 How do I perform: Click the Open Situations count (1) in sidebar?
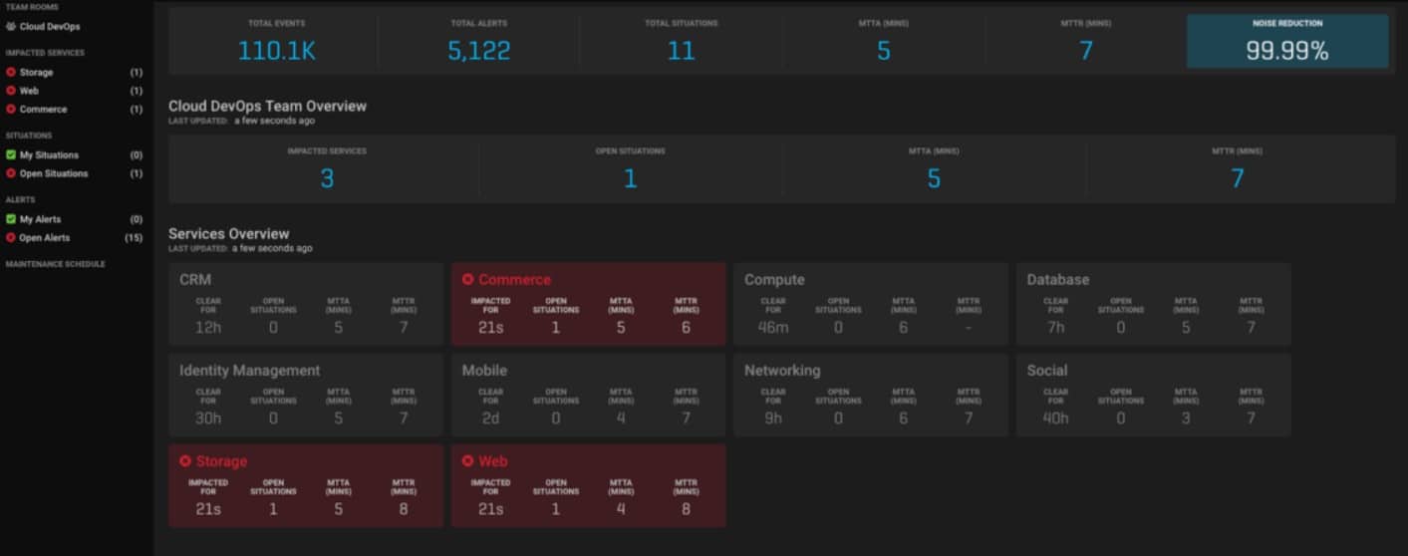coord(137,173)
